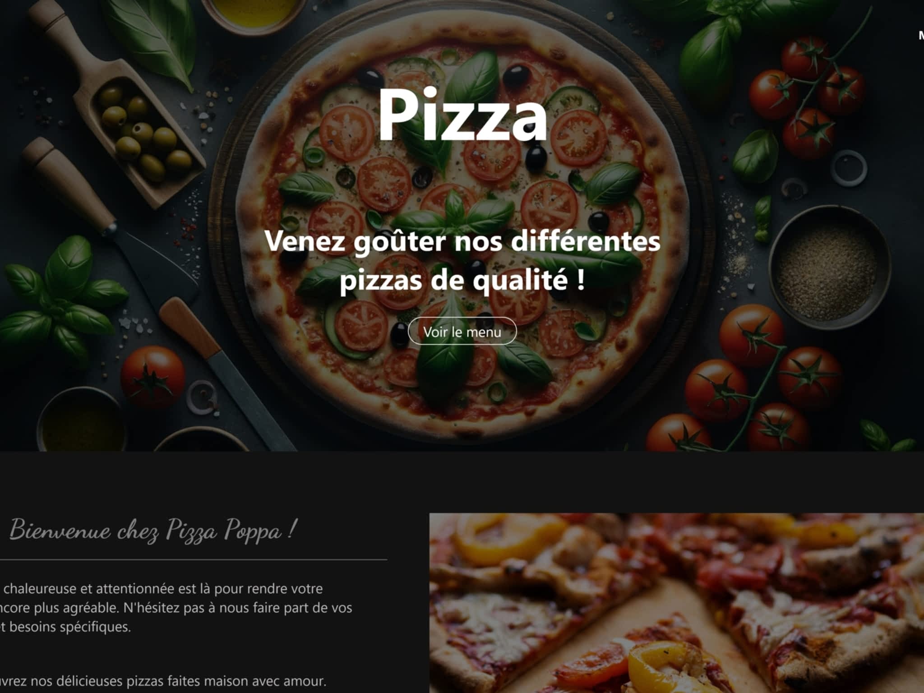924x693 pixels.
Task: Click the Venez goûter nos différentes pizzas tagline
Action: (462, 261)
